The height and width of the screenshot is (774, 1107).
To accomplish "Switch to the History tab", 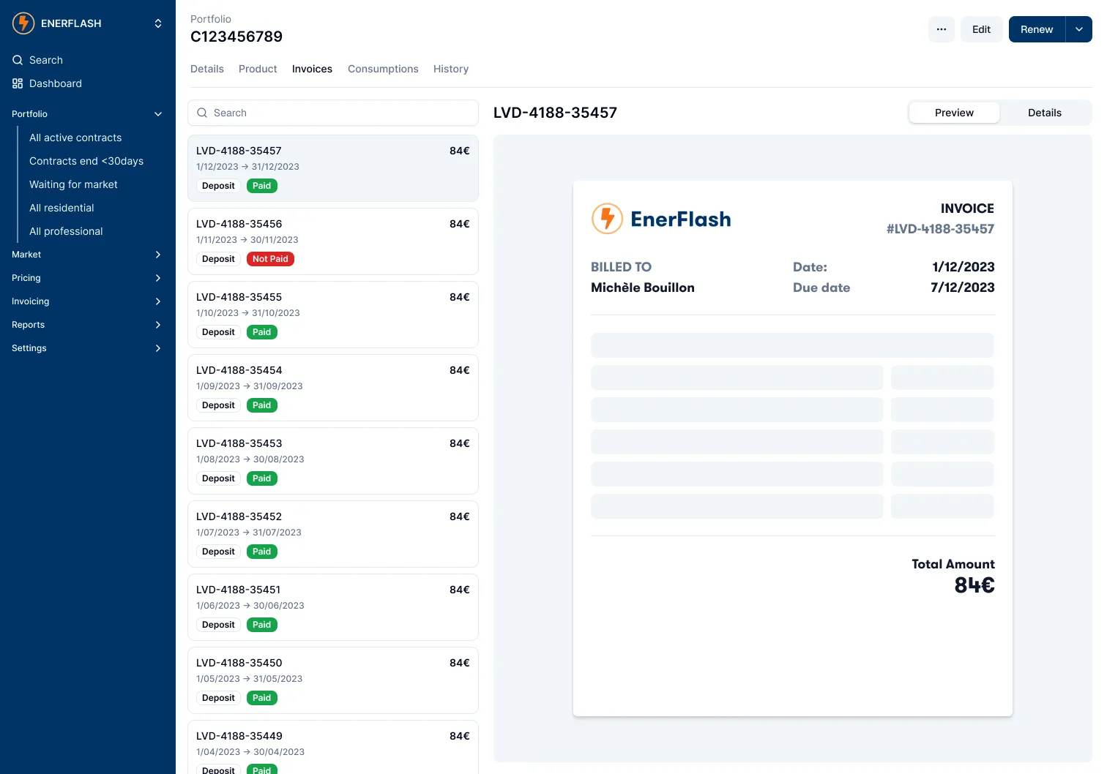I will pyautogui.click(x=450, y=69).
